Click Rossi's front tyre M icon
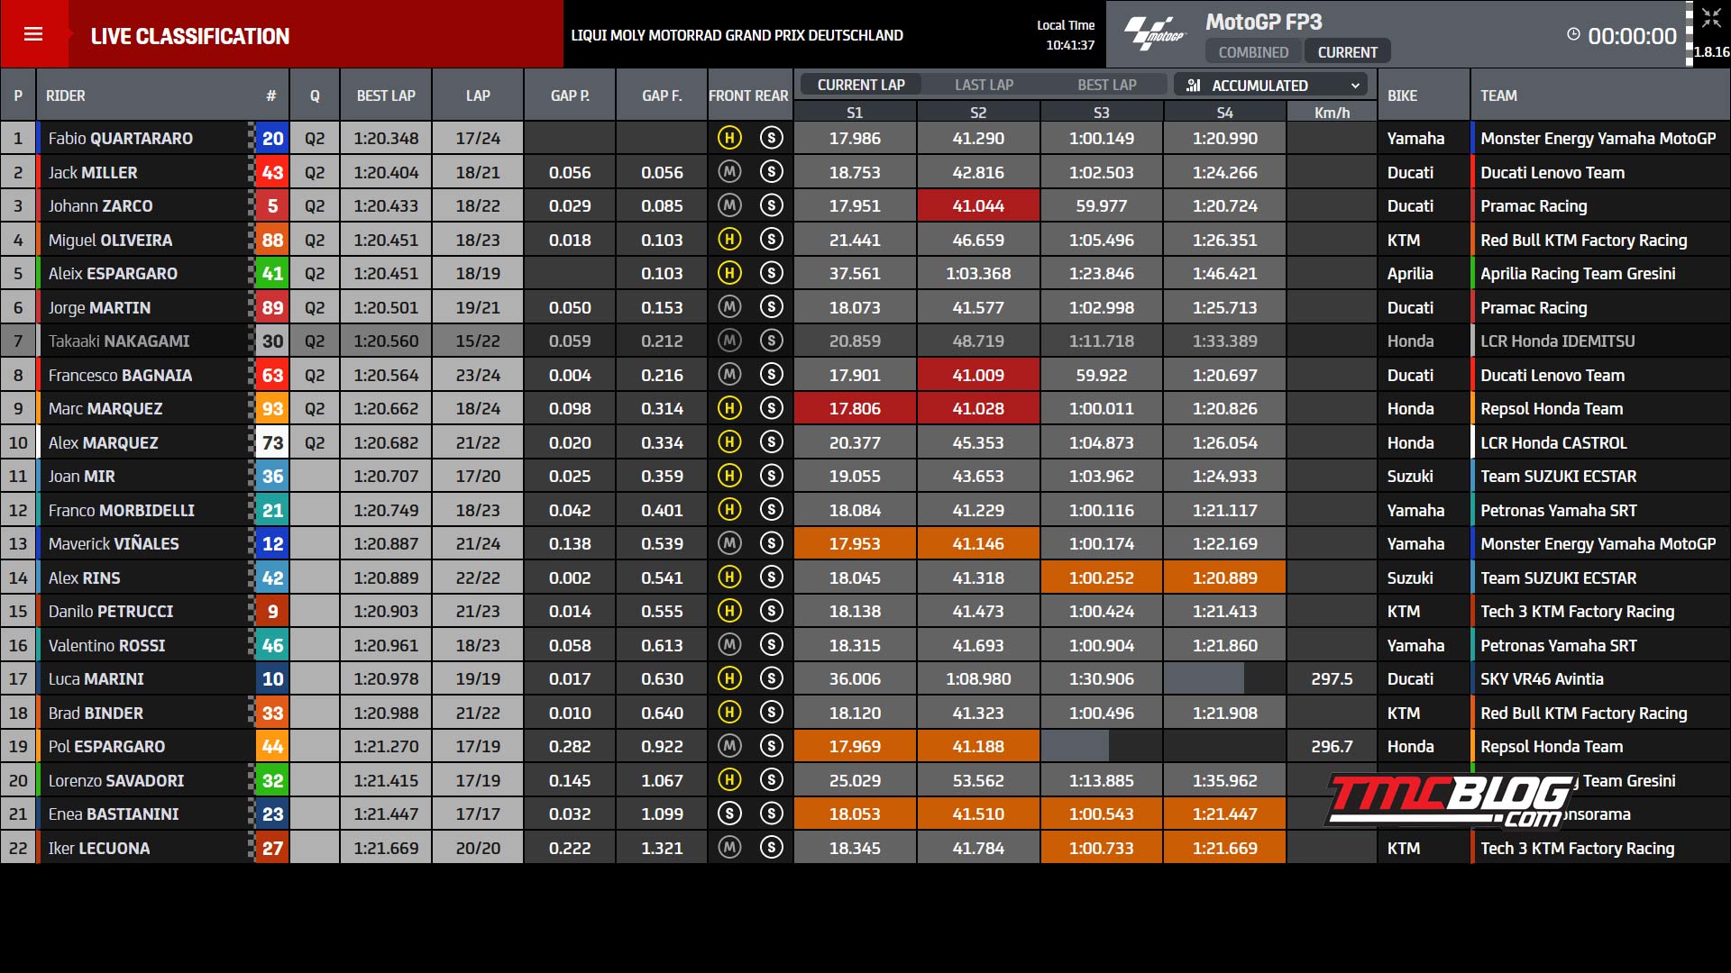This screenshot has width=1731, height=973. (729, 645)
